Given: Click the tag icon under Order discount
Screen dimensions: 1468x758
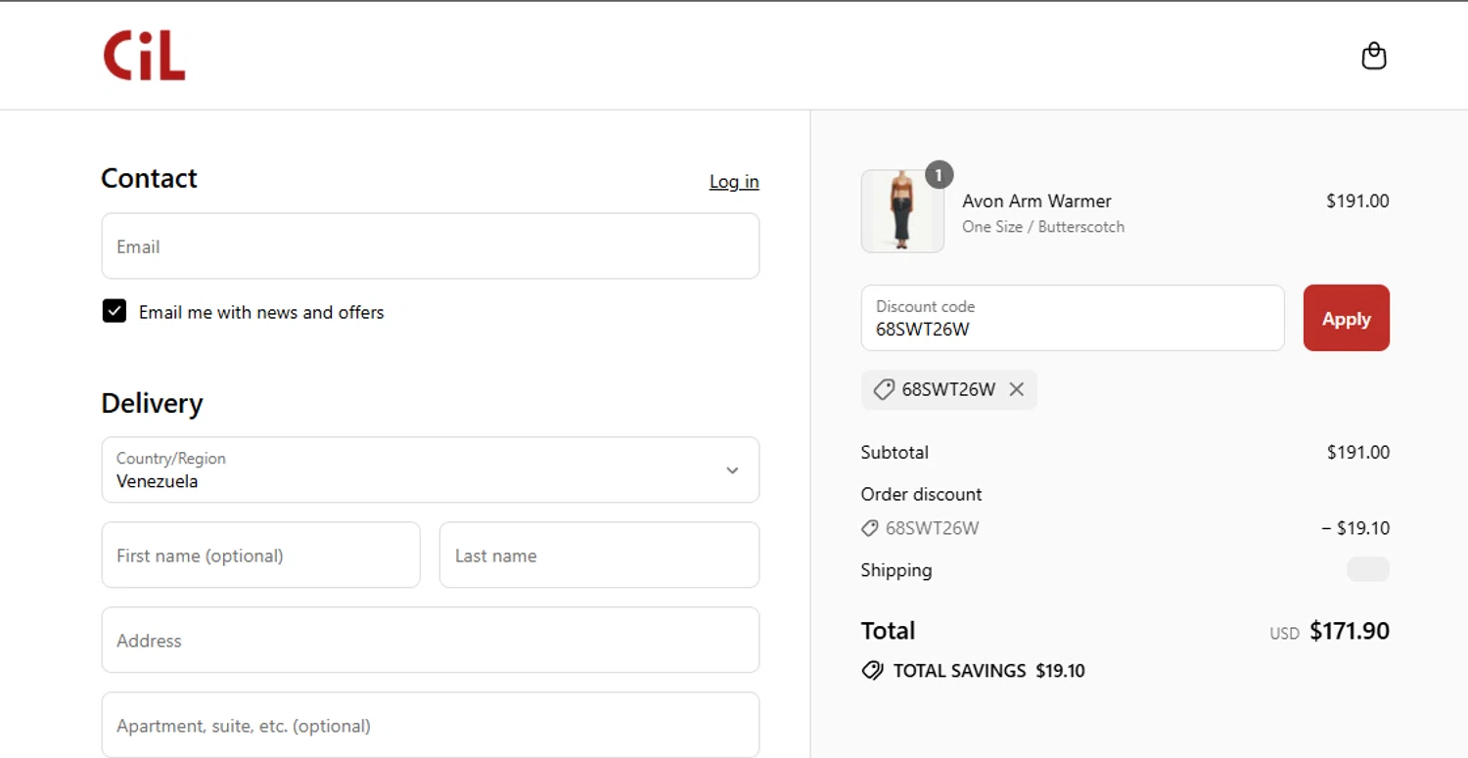Looking at the screenshot, I should click(x=869, y=528).
